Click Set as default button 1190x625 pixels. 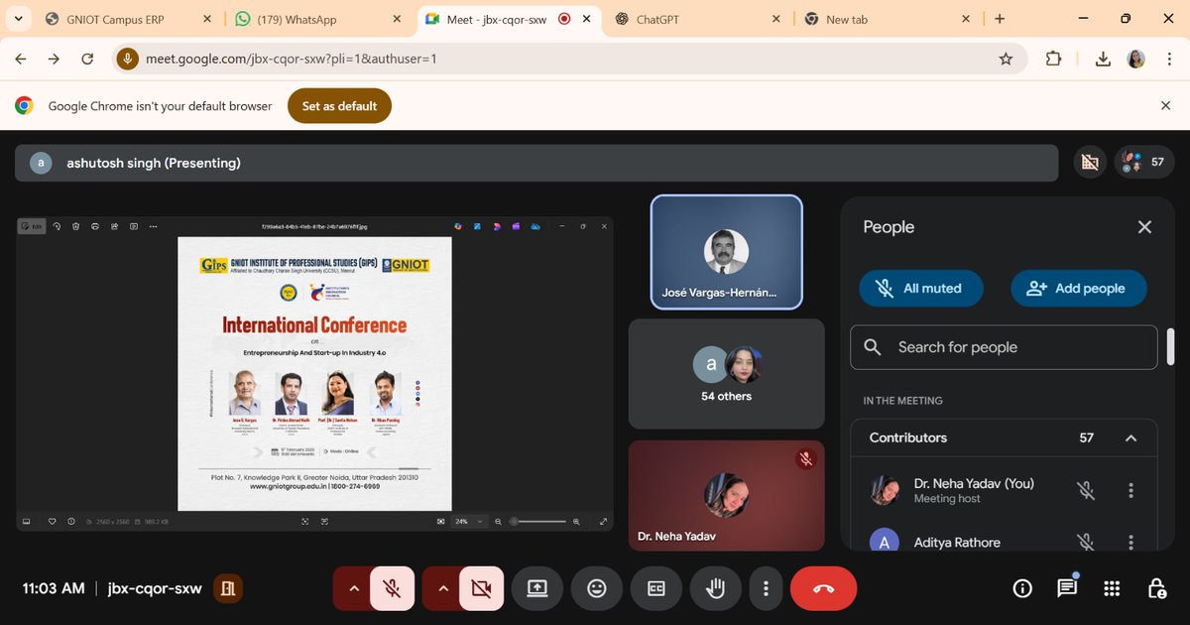coord(339,106)
